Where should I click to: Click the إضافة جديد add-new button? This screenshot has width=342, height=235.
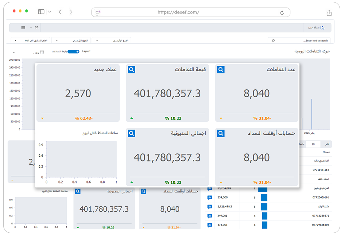tap(316, 28)
